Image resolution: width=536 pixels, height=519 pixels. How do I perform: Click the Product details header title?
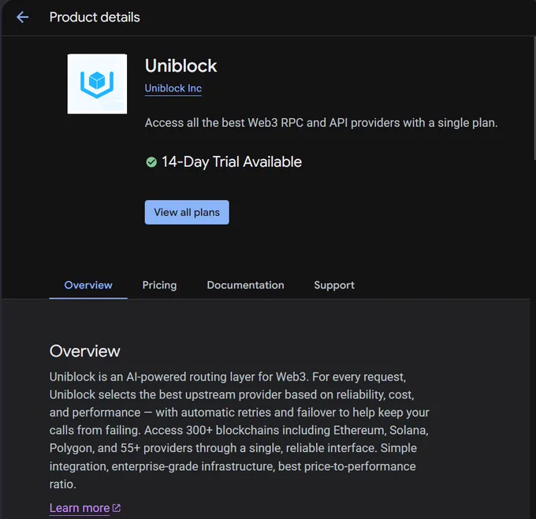[95, 17]
